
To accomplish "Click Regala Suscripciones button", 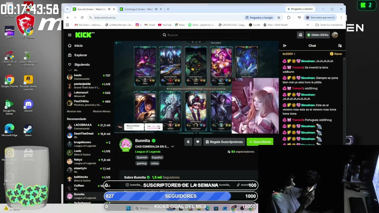I will [224, 142].
